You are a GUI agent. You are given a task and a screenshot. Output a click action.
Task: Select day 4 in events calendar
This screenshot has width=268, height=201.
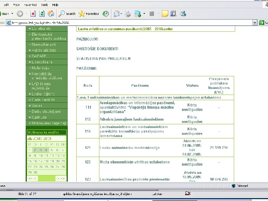46,150
